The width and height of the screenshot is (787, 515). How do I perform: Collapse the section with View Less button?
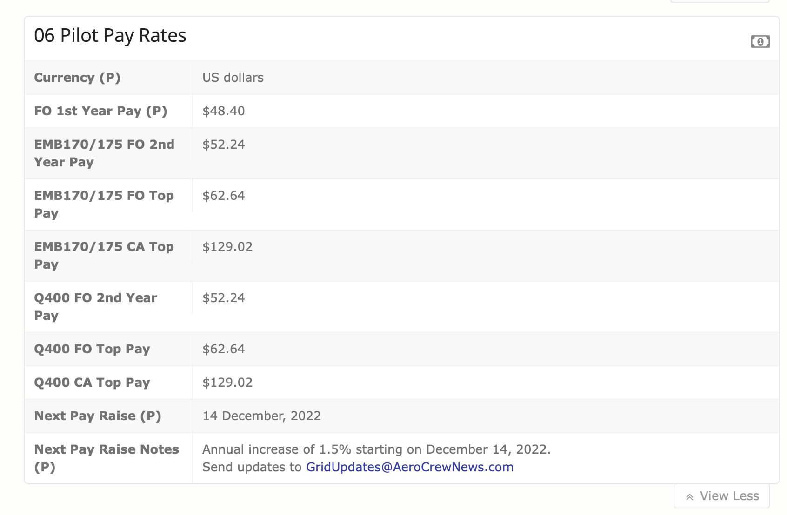click(721, 496)
